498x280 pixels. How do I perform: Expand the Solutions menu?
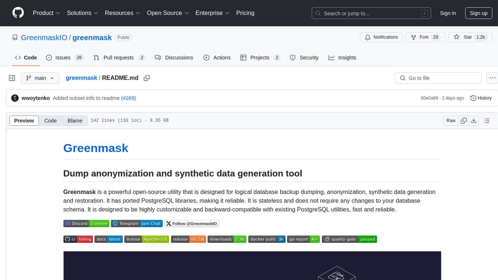click(83, 13)
